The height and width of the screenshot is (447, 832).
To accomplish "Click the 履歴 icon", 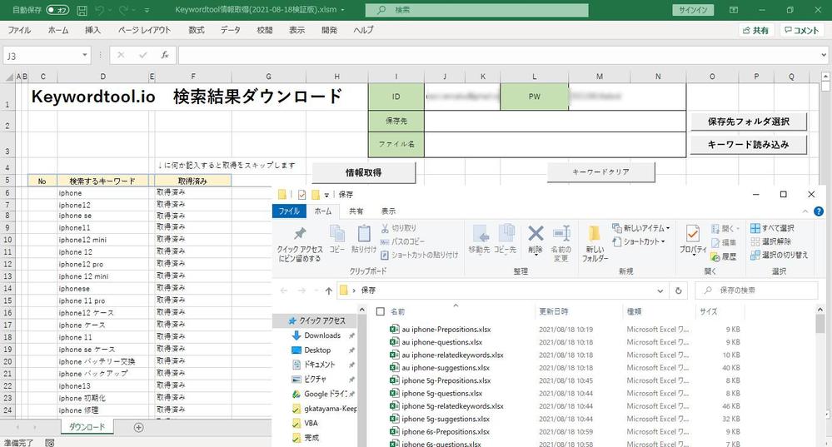I will point(715,256).
